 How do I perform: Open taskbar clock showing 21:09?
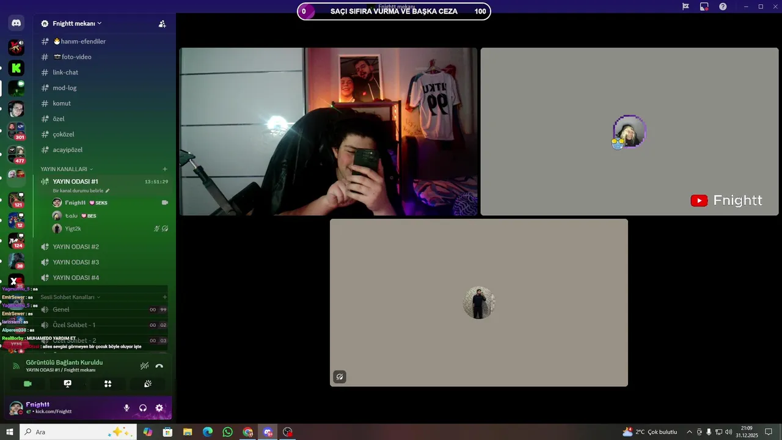click(747, 432)
